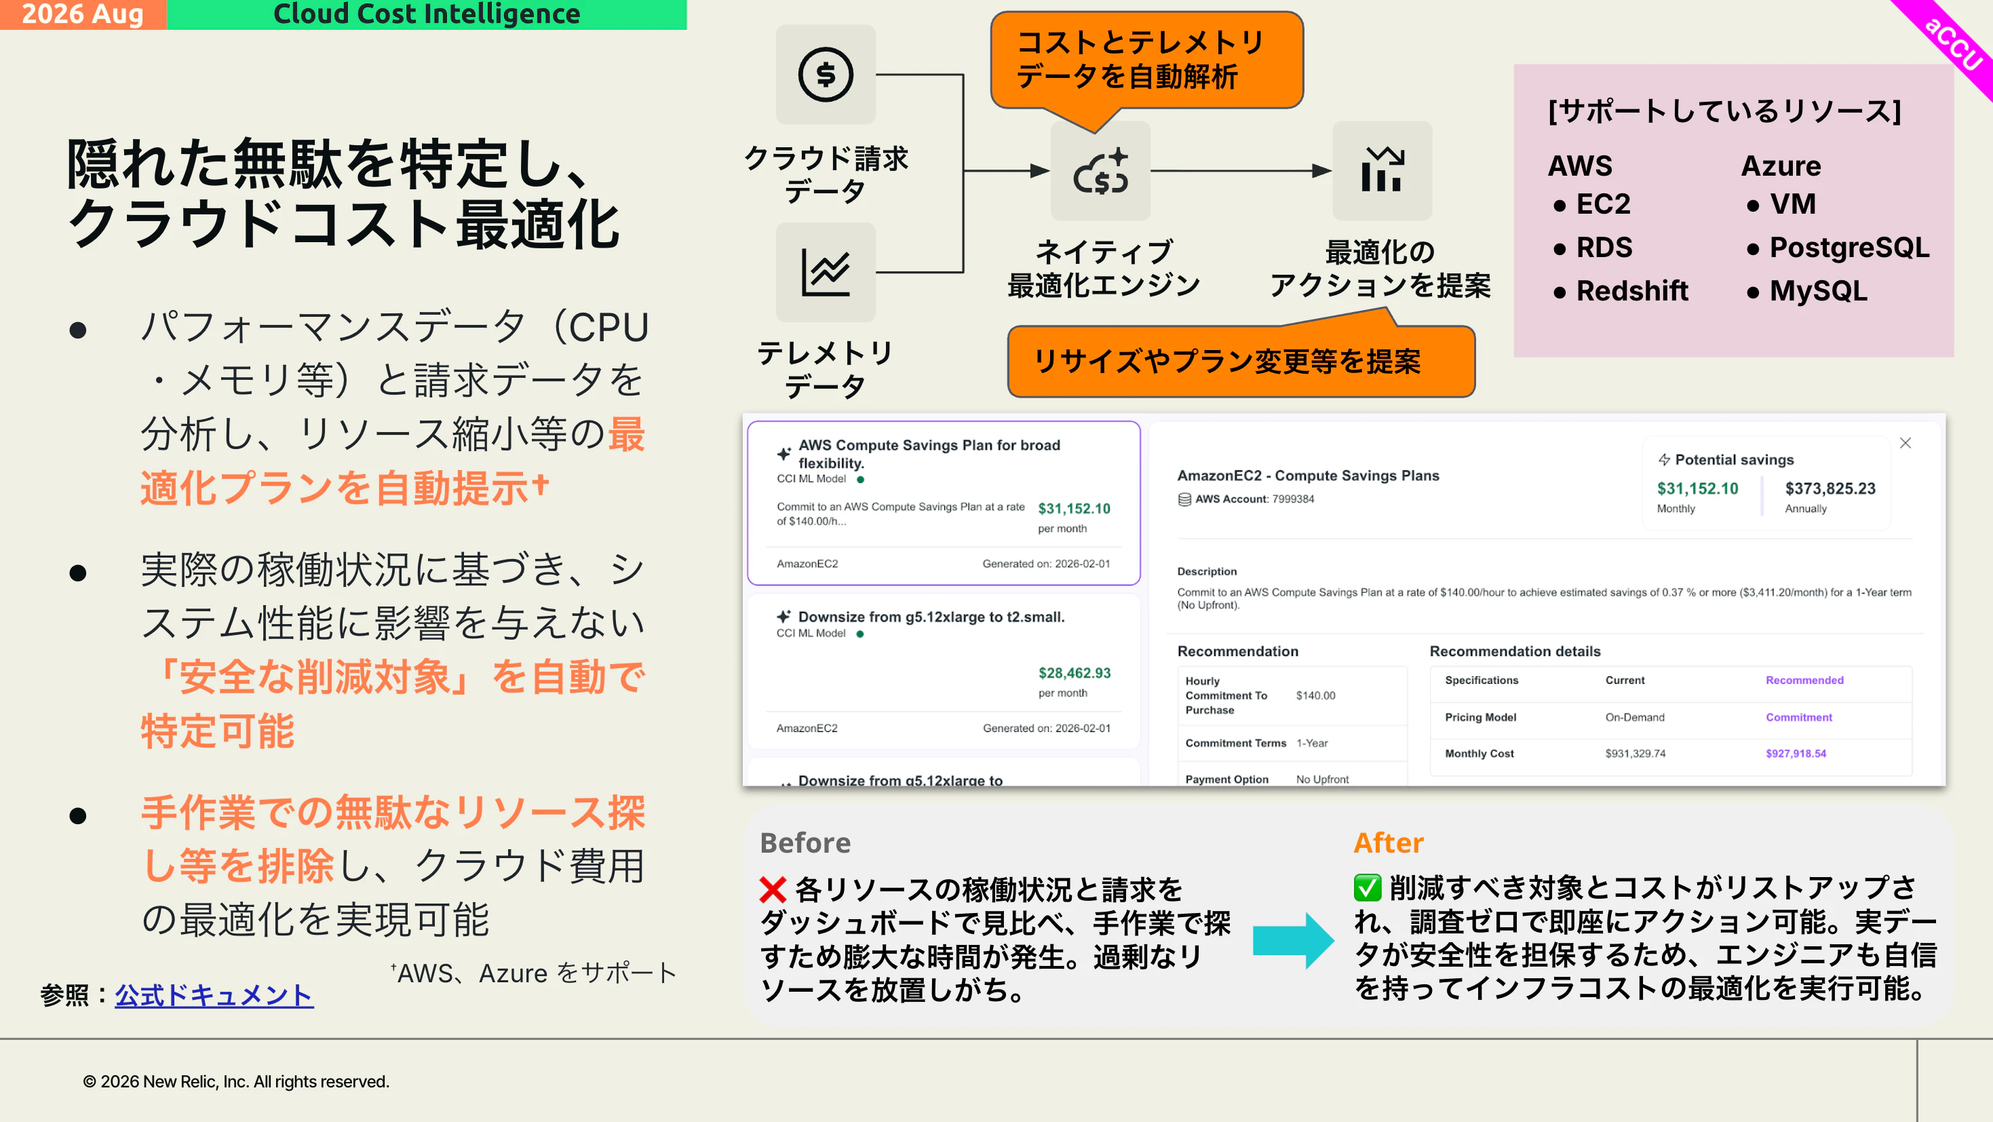Click the lightning icon beside Potential savings
The image size is (1993, 1122).
click(1663, 460)
